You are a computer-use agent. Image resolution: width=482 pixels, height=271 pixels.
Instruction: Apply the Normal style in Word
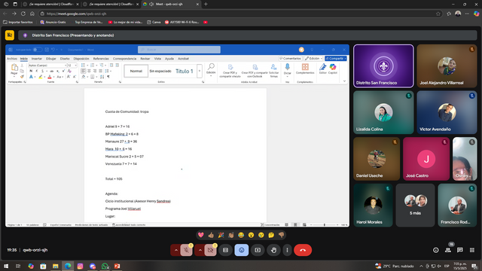click(136, 71)
